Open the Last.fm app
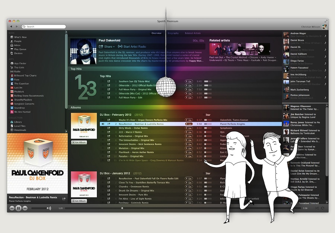The image size is (335, 233). tap(18, 87)
